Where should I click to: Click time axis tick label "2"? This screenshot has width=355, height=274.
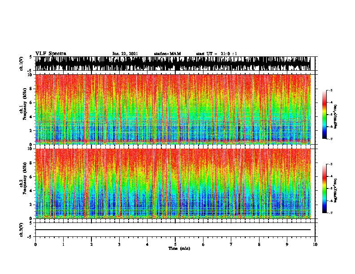[91, 244]
